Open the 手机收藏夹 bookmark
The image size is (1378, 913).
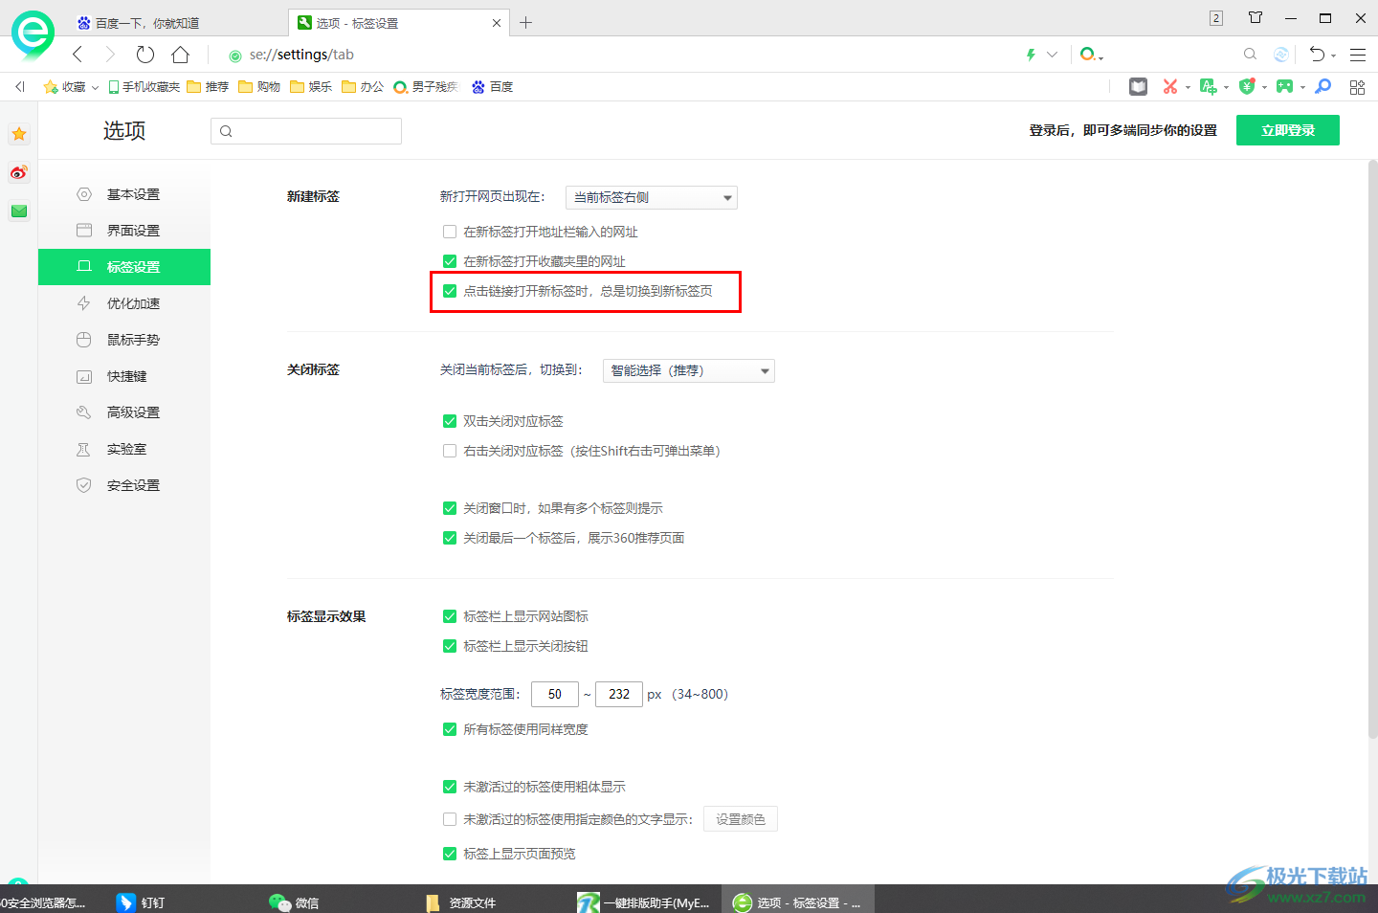pyautogui.click(x=144, y=86)
